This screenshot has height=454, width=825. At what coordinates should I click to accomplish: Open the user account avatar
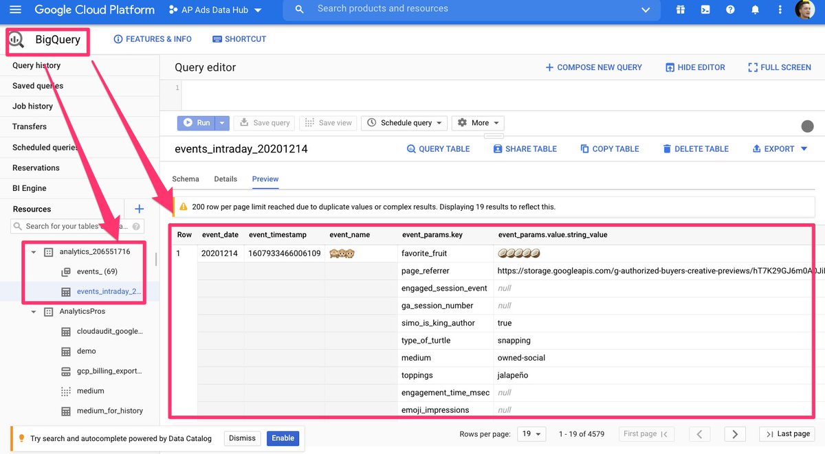(805, 10)
